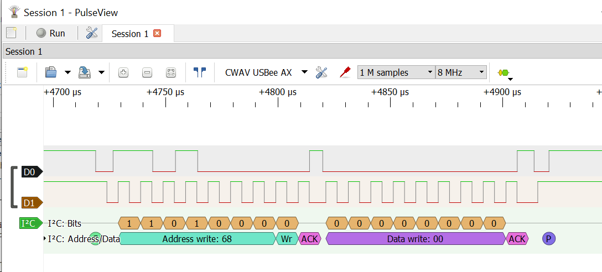Expand the save options dropdown arrow
602x272 pixels.
tap(102, 72)
